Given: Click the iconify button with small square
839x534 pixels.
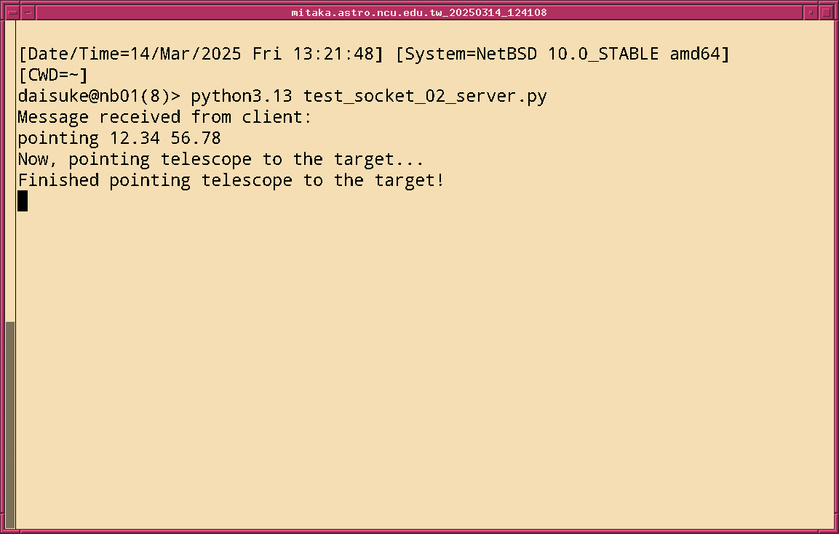Looking at the screenshot, I should [811, 12].
